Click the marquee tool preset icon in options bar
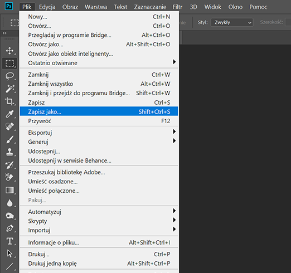 (x=14, y=23)
